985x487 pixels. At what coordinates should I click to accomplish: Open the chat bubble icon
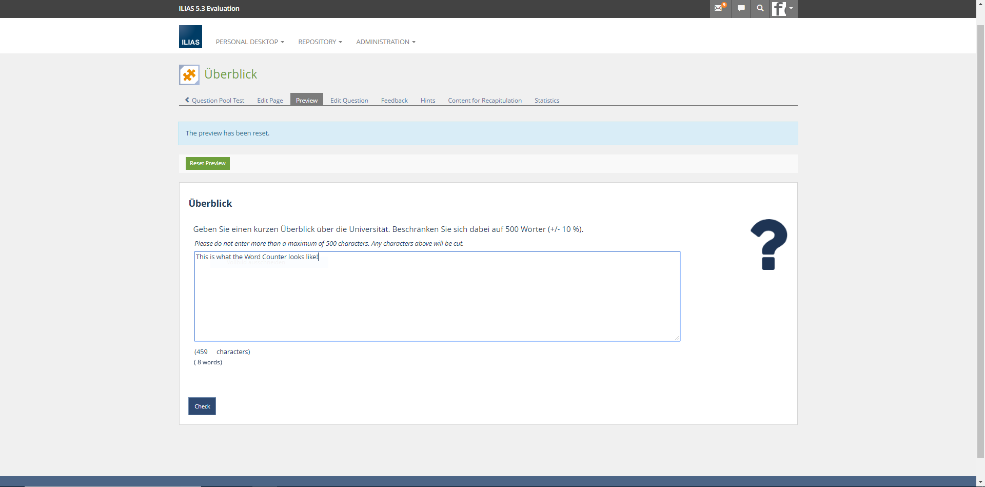[x=741, y=8]
